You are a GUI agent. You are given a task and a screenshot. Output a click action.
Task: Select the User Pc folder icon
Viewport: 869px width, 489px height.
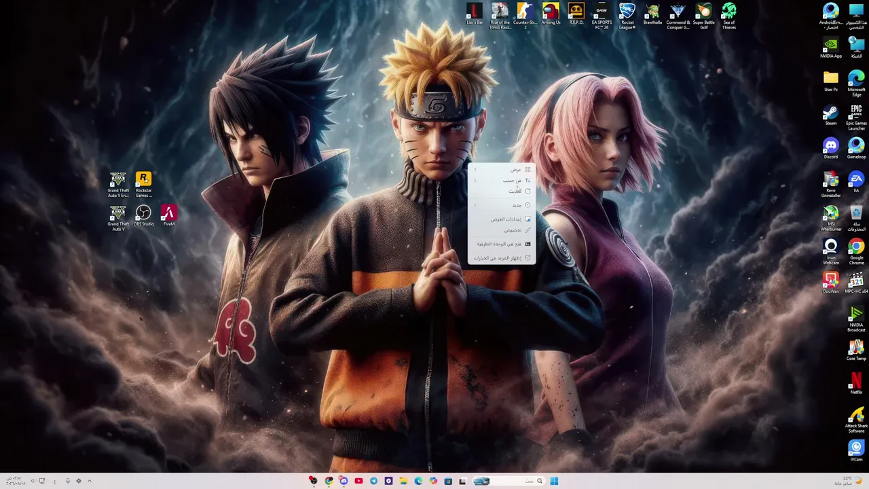831,81
